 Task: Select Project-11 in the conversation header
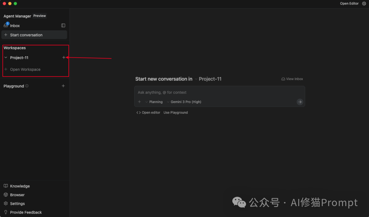(x=210, y=79)
